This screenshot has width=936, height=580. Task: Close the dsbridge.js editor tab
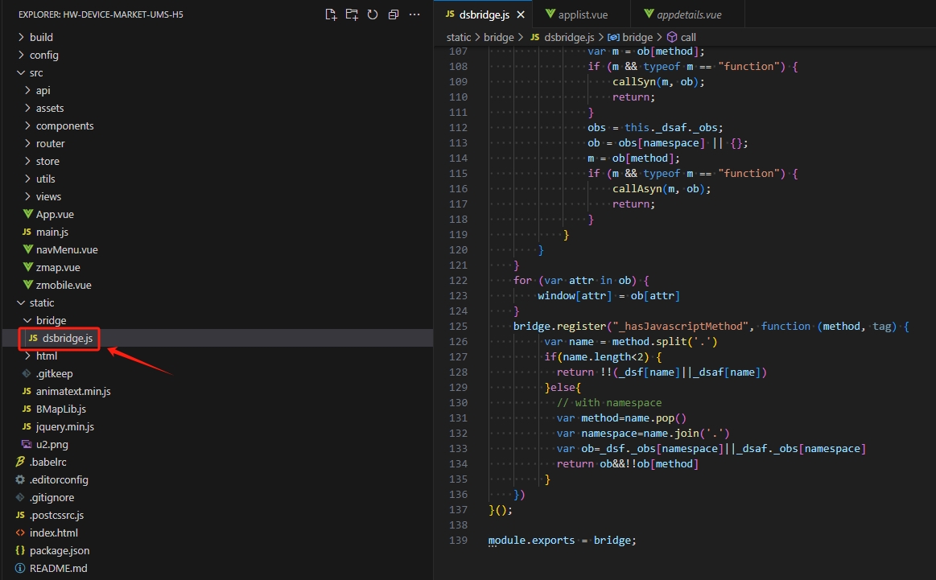[521, 14]
